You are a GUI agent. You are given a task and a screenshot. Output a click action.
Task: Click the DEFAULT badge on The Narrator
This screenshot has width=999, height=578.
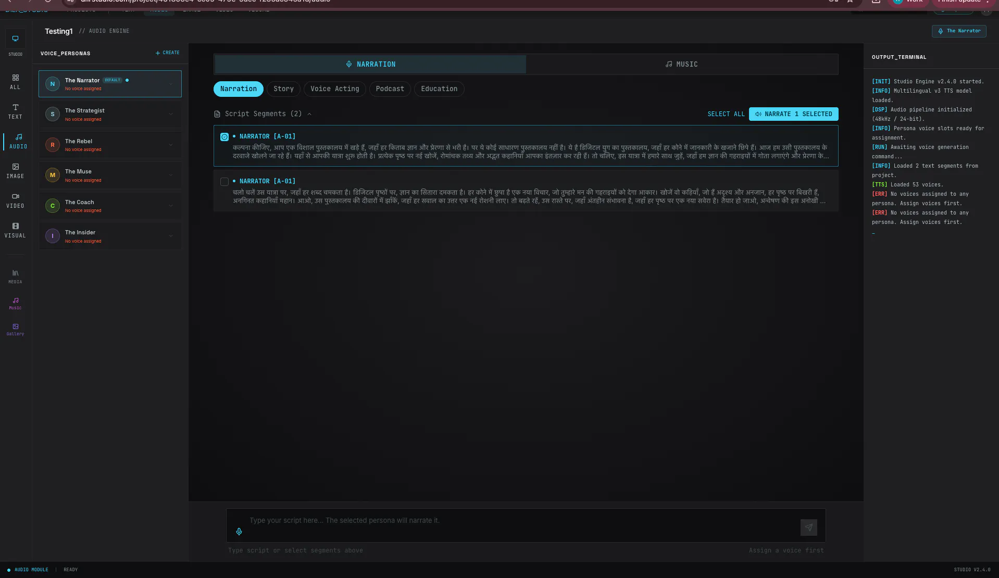pos(113,80)
